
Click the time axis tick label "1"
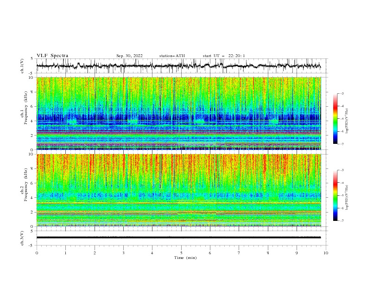tap(65, 253)
